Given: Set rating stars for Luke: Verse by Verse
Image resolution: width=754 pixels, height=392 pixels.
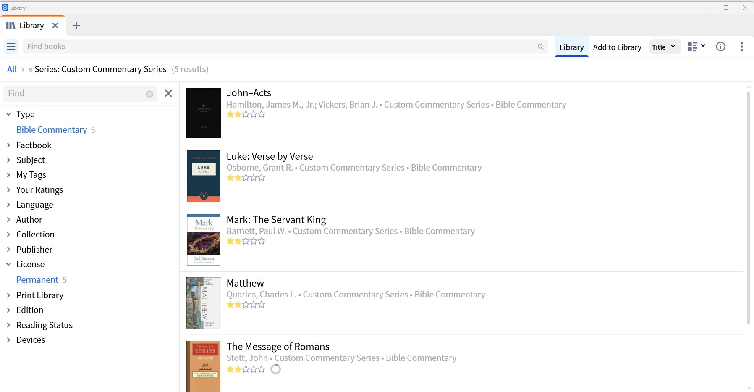Looking at the screenshot, I should coord(246,178).
